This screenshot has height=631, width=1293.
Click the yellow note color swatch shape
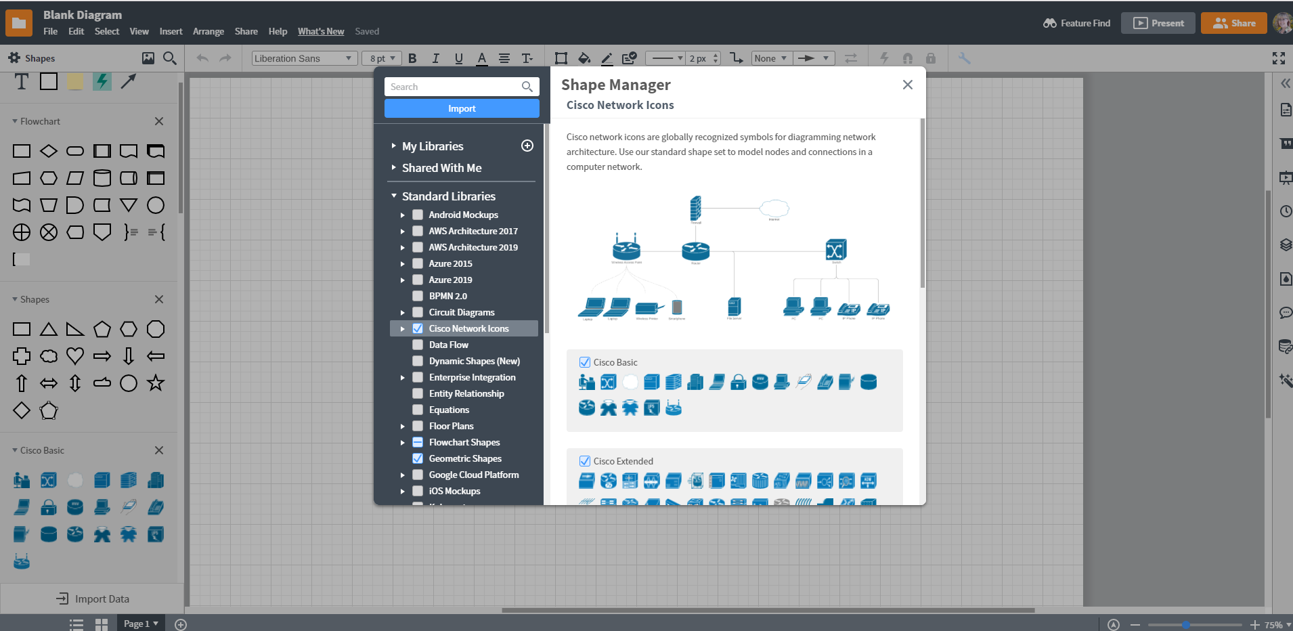[75, 81]
